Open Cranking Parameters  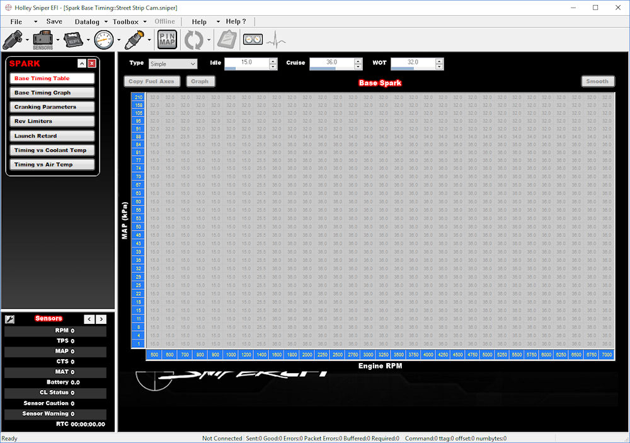[52, 107]
